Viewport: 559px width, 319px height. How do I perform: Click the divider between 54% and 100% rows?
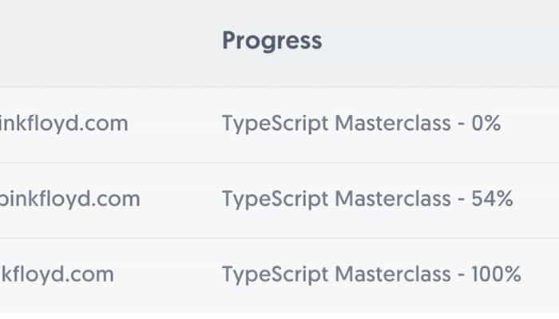(279, 238)
